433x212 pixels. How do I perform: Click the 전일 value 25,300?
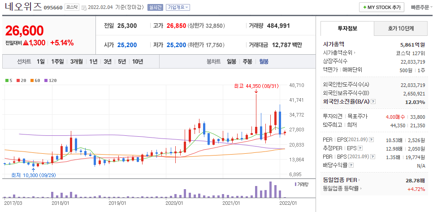[127, 26]
